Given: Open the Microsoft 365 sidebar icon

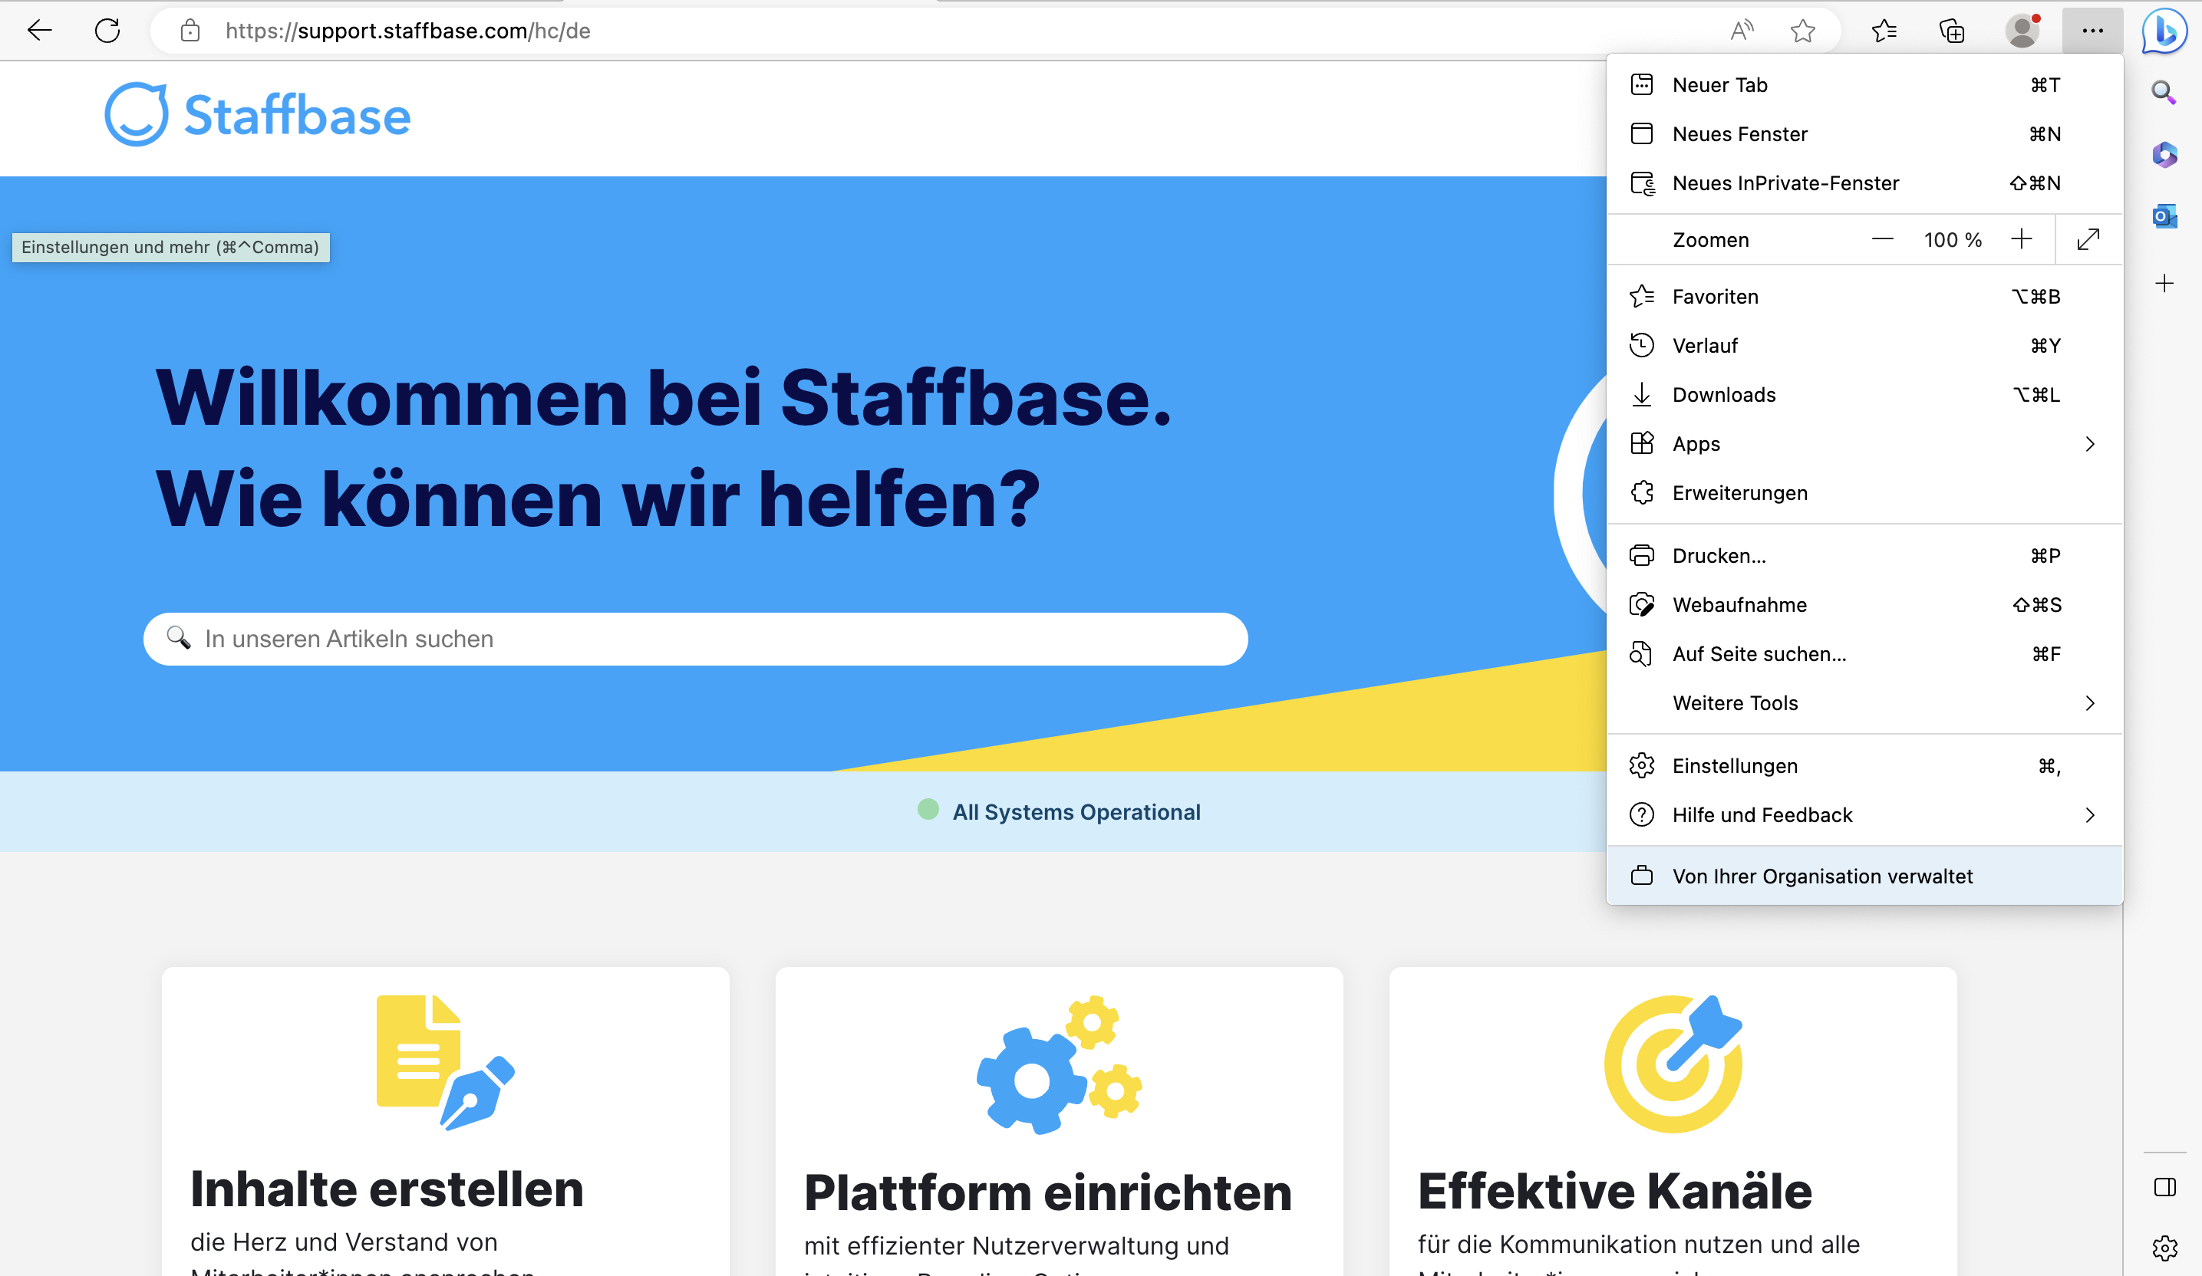Looking at the screenshot, I should pyautogui.click(x=2164, y=155).
